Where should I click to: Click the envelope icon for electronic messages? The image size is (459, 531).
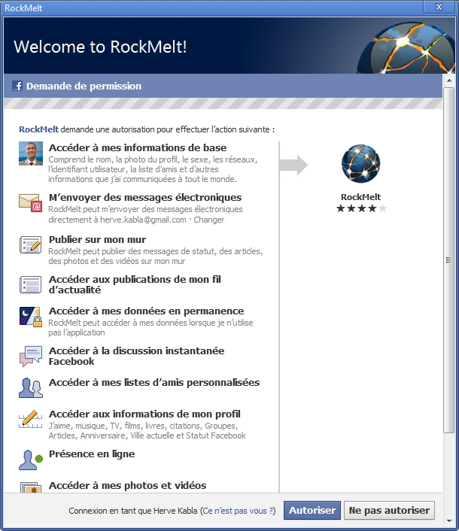pyautogui.click(x=31, y=203)
